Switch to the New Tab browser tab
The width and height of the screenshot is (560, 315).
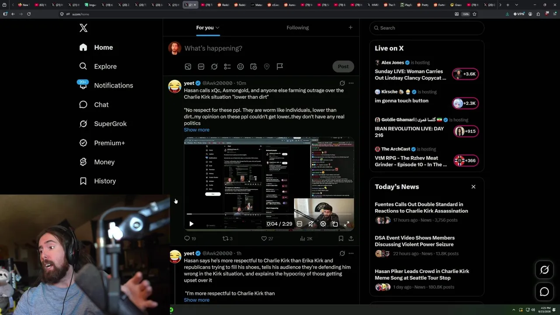point(24,5)
